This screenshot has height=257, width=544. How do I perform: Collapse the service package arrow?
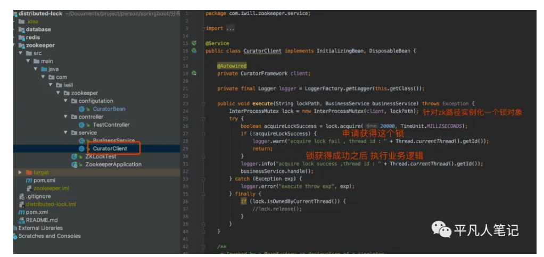[x=65, y=133]
